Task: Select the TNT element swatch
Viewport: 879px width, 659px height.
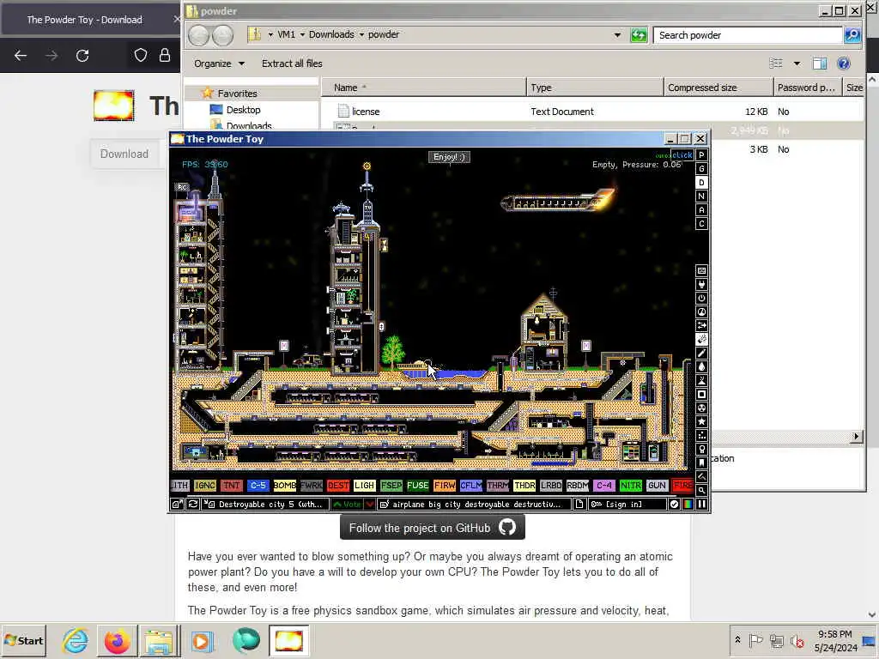Action: pyautogui.click(x=231, y=486)
